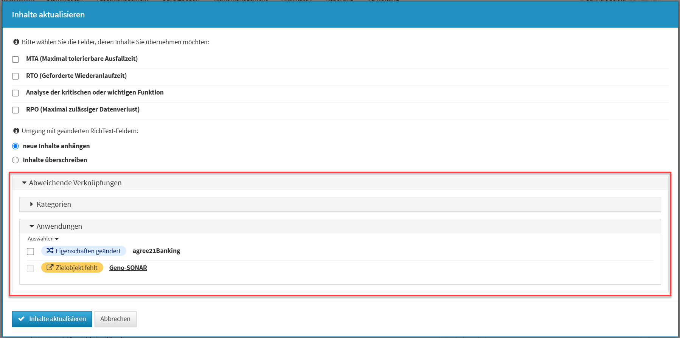Click the 'Analyse der kritischen oder wichtigen Funktion' label
680x338 pixels.
click(x=95, y=92)
